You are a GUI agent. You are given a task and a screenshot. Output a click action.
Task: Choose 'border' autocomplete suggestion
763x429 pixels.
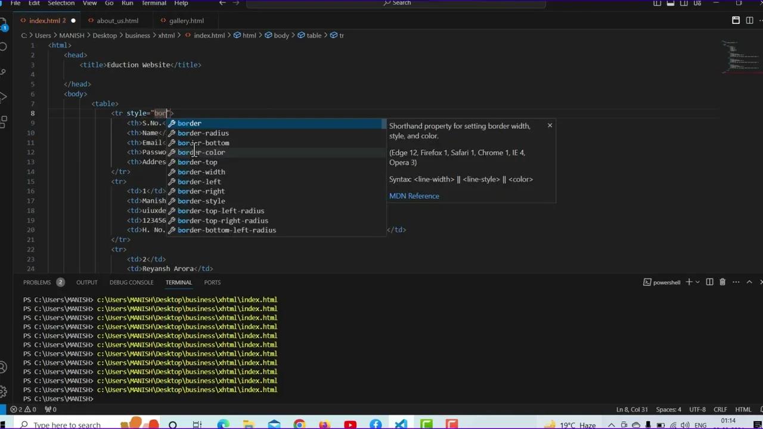point(276,123)
